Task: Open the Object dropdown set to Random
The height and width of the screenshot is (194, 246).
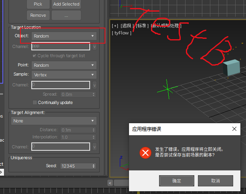Action: tap(64, 36)
